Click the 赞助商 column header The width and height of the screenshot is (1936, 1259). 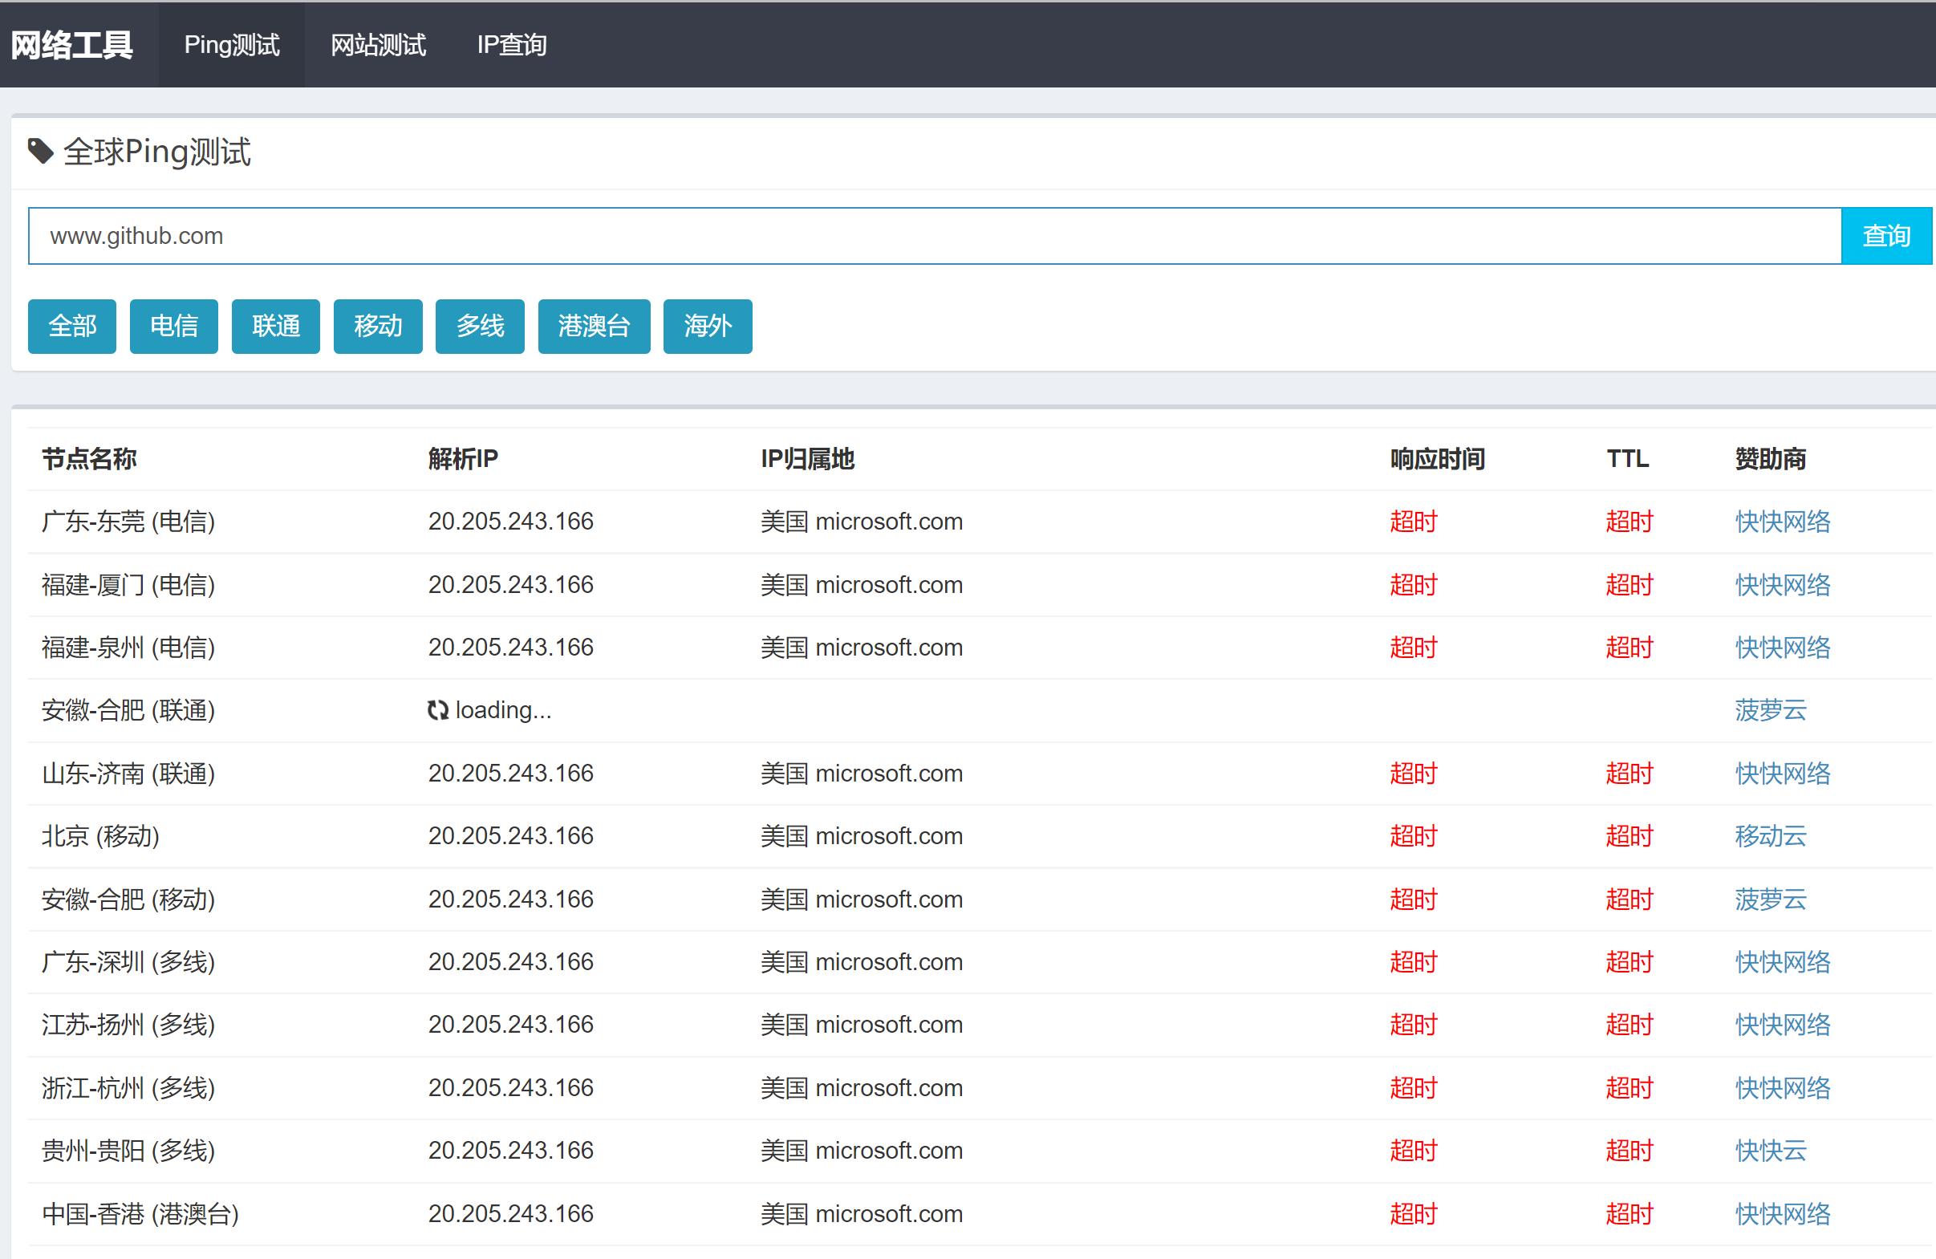pyautogui.click(x=1770, y=459)
